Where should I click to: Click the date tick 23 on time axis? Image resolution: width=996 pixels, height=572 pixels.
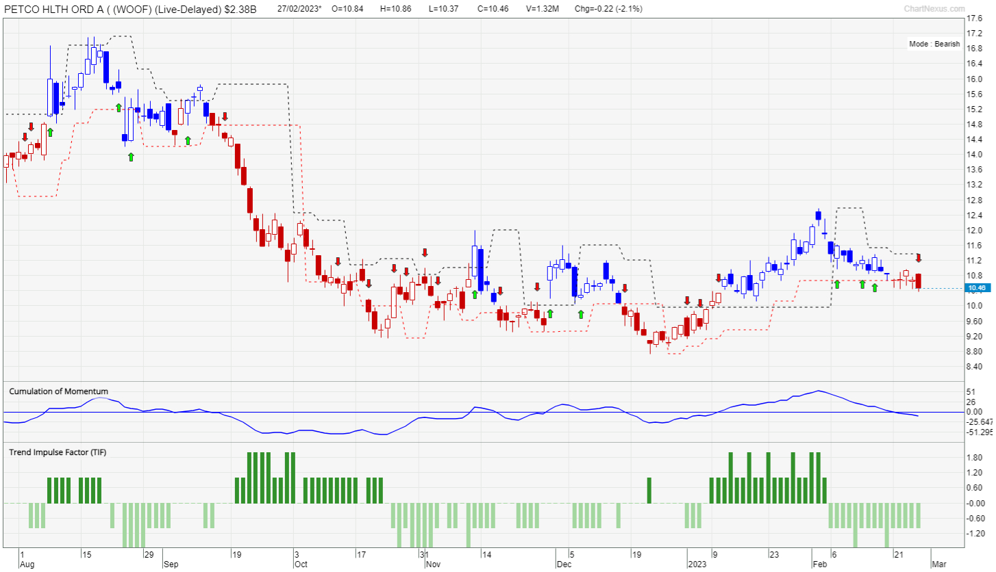pyautogui.click(x=773, y=555)
